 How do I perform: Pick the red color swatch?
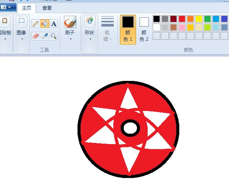click(182, 19)
